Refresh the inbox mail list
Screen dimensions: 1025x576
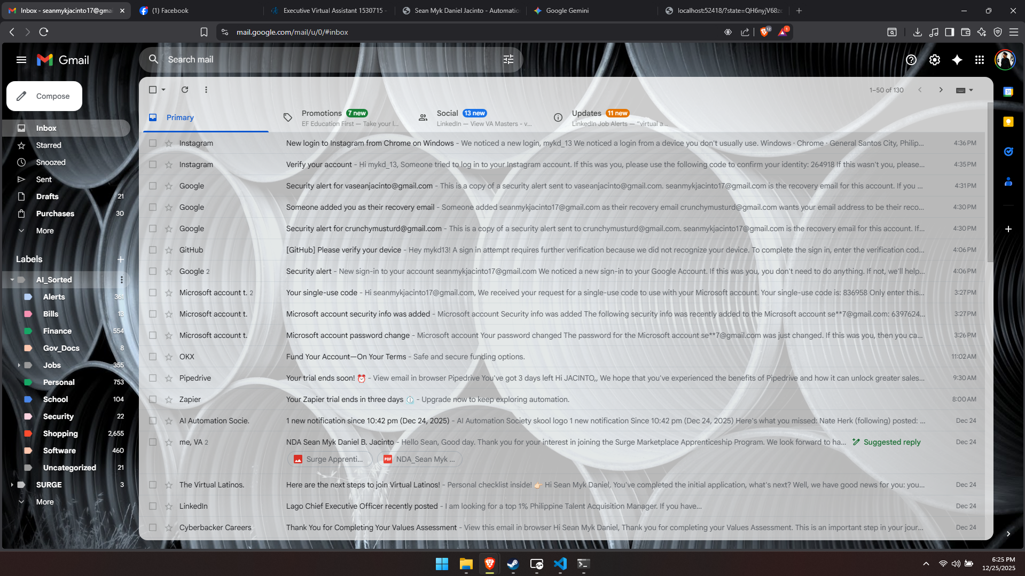coord(185,90)
